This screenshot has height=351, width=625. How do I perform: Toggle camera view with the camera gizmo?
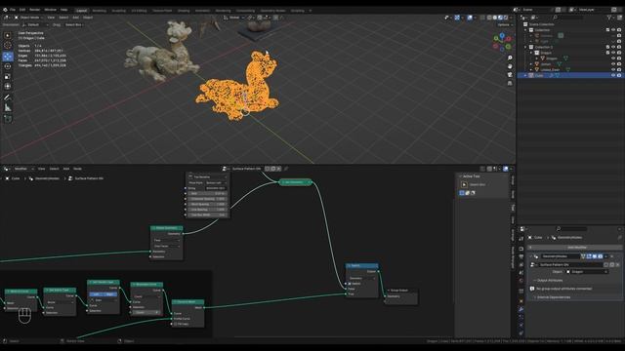[x=510, y=75]
